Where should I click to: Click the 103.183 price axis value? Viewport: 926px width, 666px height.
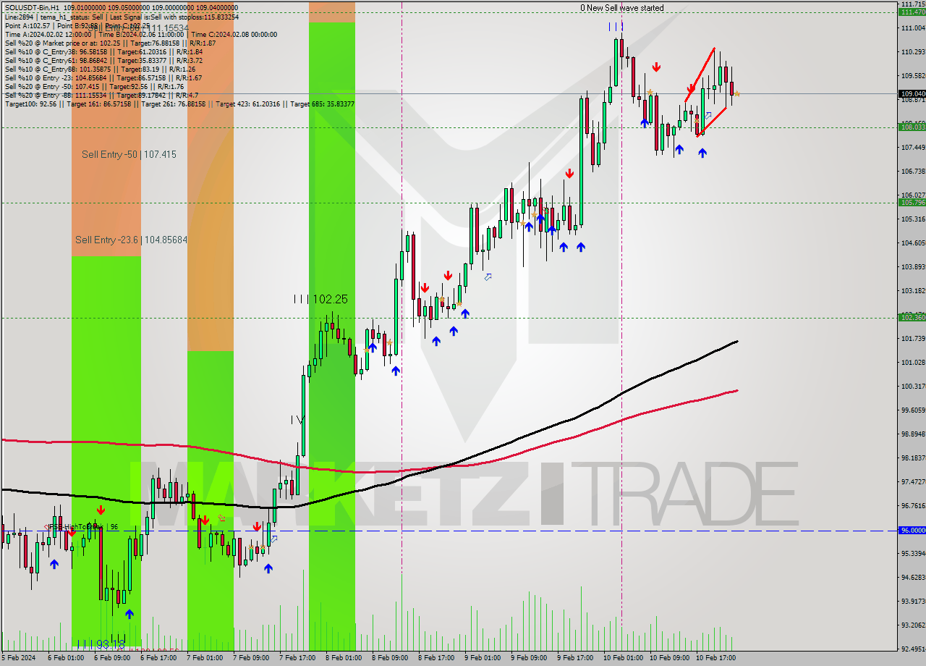coord(913,290)
